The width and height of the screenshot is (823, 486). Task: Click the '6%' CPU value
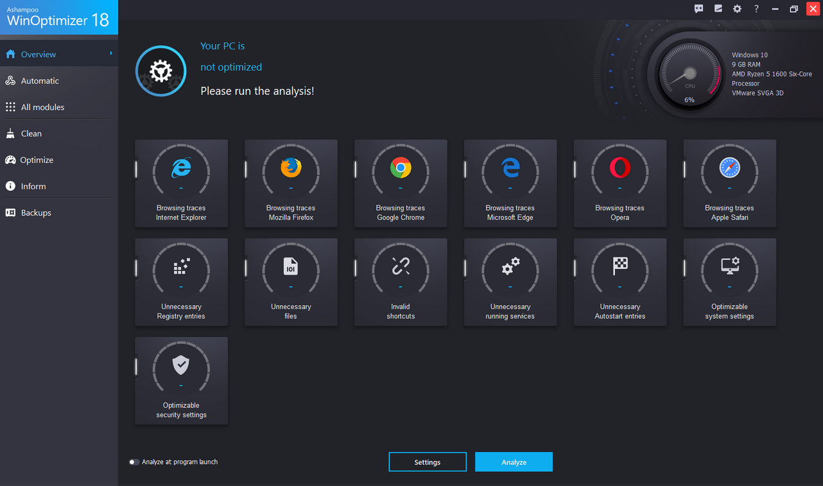point(689,100)
